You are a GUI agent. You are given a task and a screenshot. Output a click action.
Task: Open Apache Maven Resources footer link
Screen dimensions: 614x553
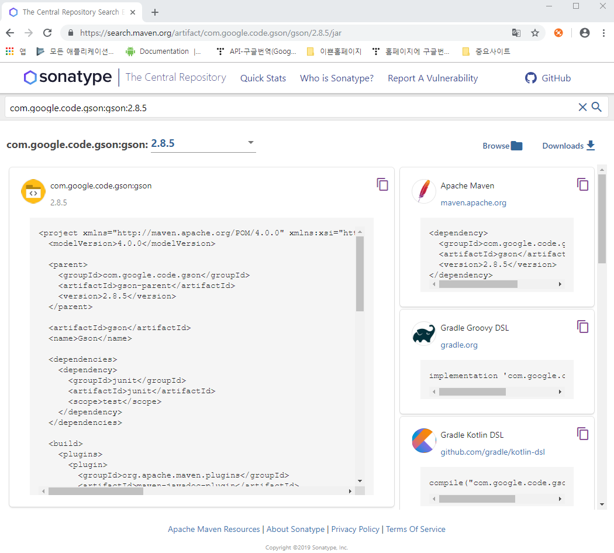[214, 529]
